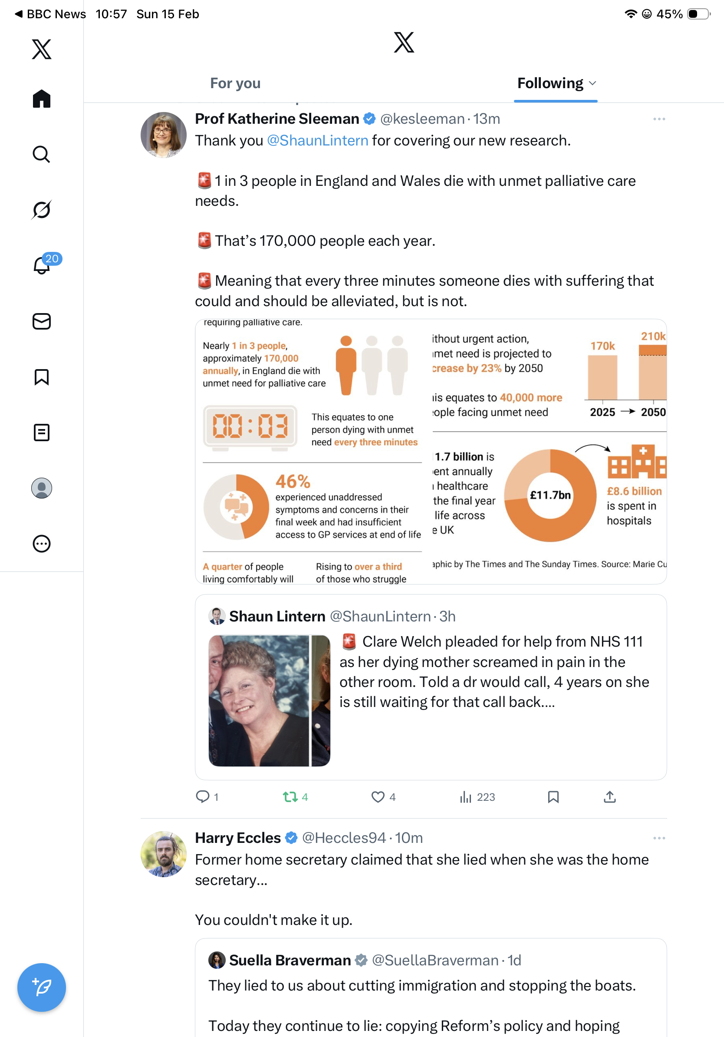Open the Grok icon in sidebar
The image size is (724, 1037).
click(x=41, y=210)
